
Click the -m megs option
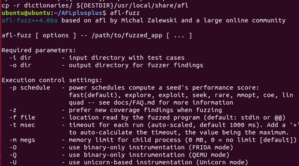coord(22,140)
